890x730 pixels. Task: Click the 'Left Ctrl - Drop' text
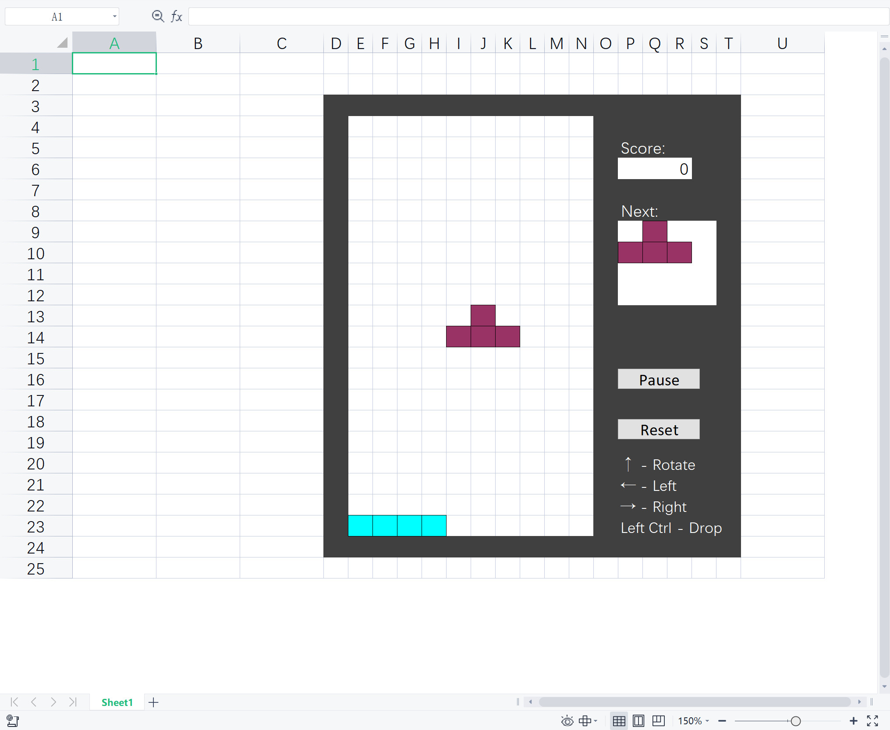pyautogui.click(x=671, y=528)
